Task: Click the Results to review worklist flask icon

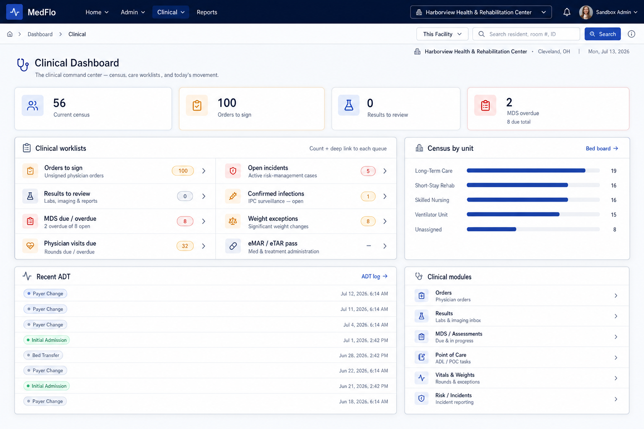Action: (30, 196)
